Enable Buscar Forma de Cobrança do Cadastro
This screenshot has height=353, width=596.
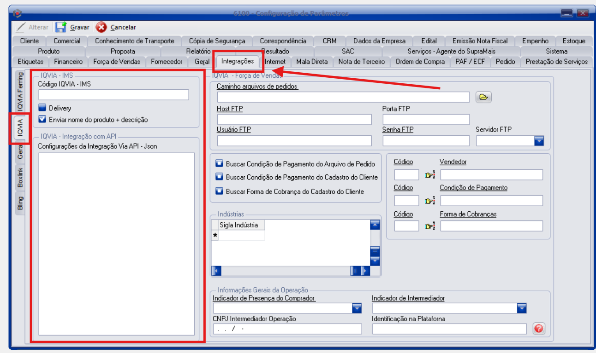(219, 191)
